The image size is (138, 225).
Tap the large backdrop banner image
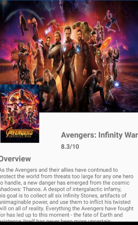(69, 56)
